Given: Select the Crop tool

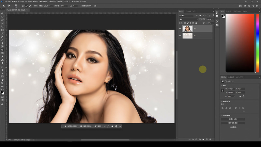Looking at the screenshot, I should coord(2,27).
